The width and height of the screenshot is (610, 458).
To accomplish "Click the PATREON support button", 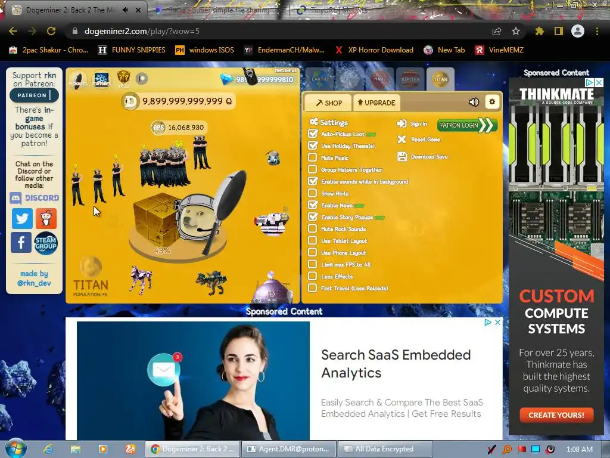I will pos(34,95).
